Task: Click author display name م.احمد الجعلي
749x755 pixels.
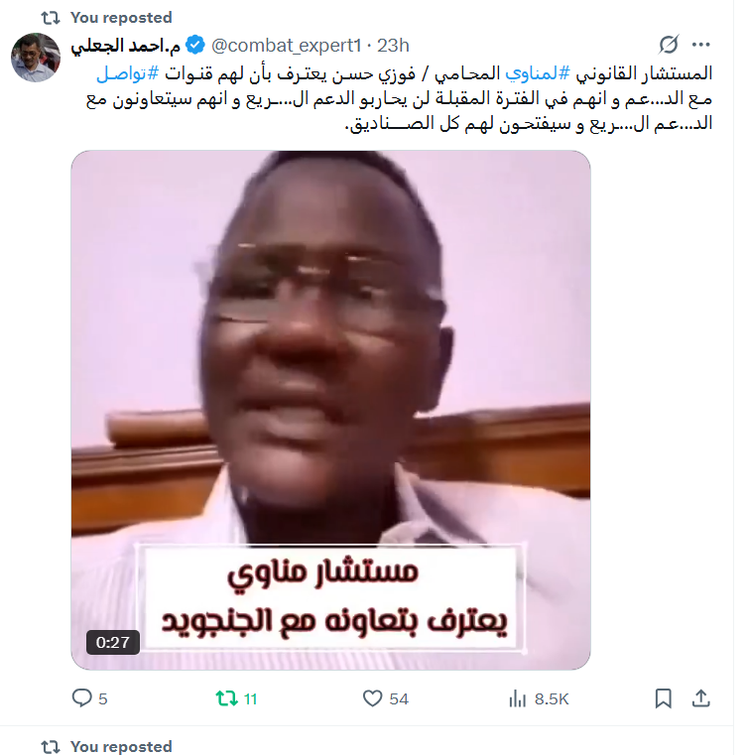Action: 126,46
